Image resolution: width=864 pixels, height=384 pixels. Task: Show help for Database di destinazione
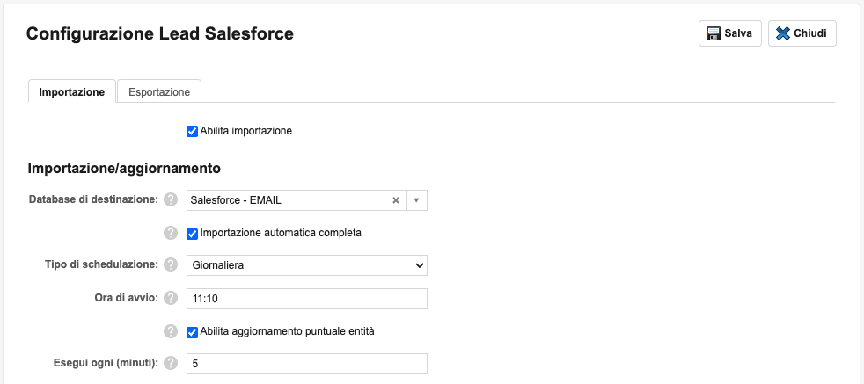pyautogui.click(x=171, y=199)
